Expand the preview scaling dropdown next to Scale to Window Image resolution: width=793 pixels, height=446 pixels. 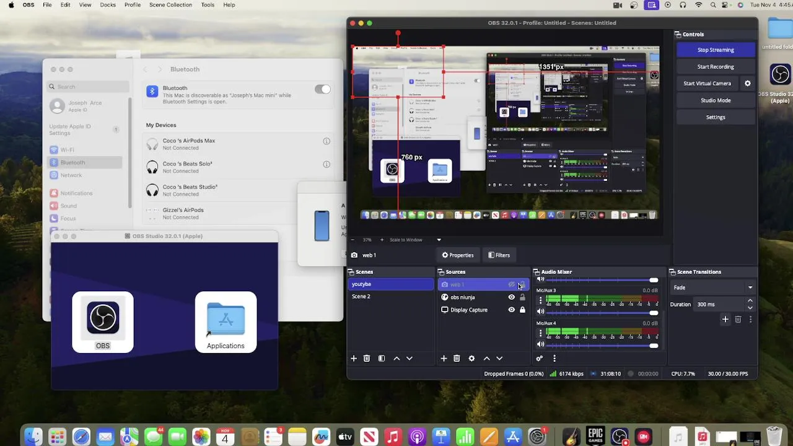click(x=439, y=240)
